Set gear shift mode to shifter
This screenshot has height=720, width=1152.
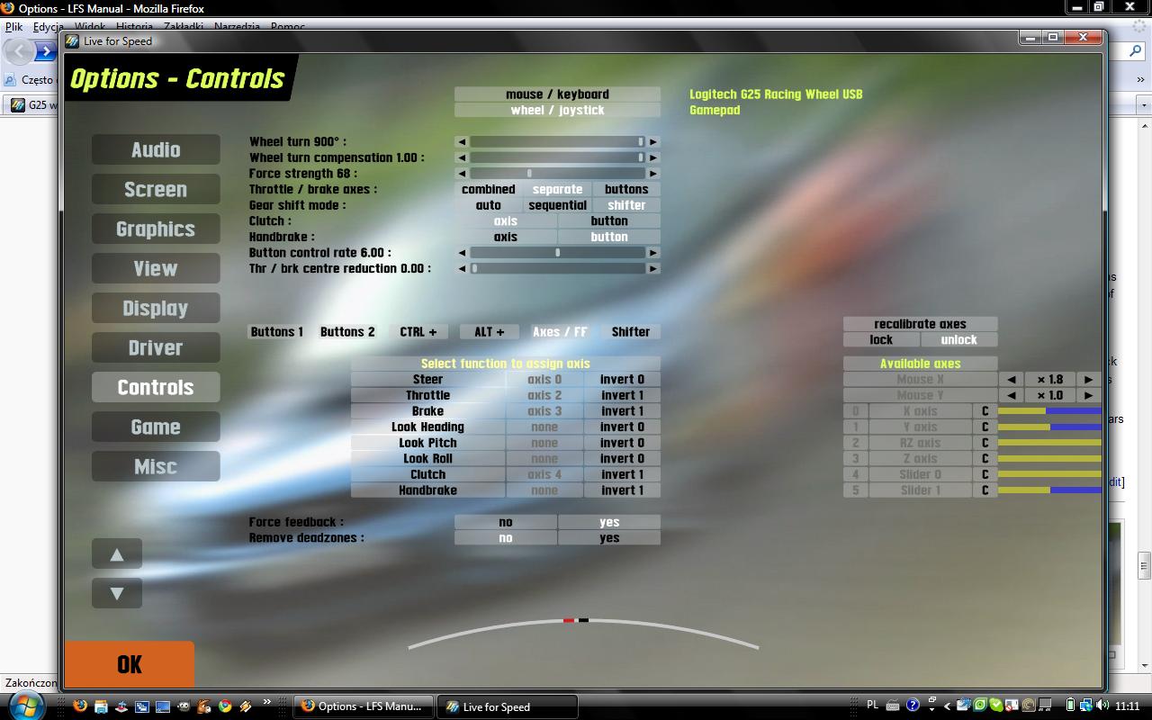pos(626,205)
